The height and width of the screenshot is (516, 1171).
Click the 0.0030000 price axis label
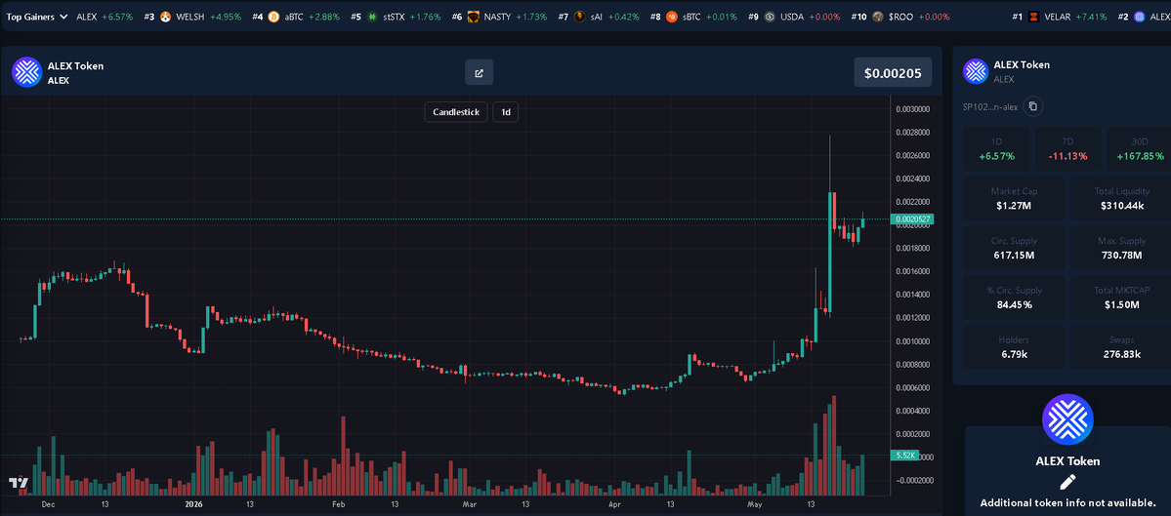pyautogui.click(x=912, y=109)
